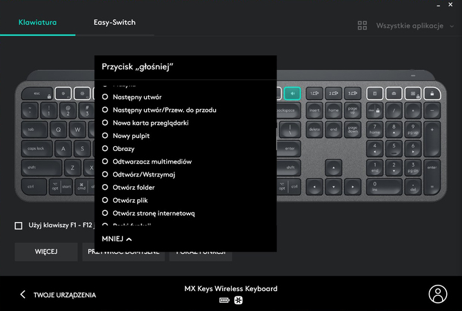Click the battery level icon

224,301
